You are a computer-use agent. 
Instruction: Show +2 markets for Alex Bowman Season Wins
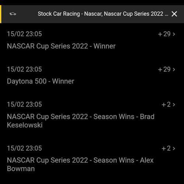[x=166, y=148]
